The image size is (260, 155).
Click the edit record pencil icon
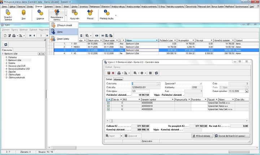tap(9, 36)
